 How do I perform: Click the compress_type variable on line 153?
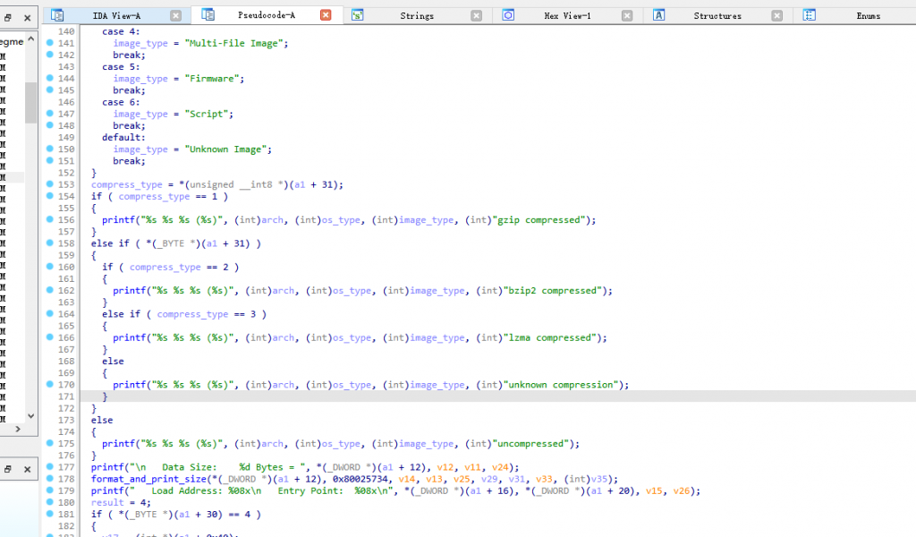[x=127, y=184]
